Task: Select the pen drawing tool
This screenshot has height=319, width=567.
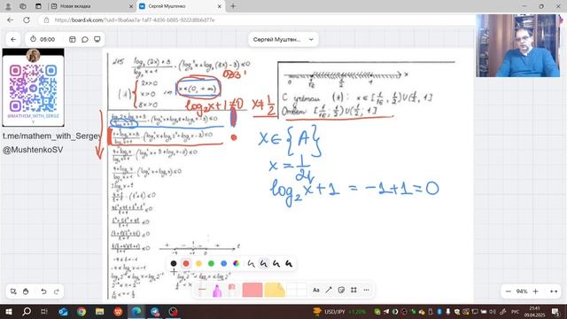Action: (202, 290)
